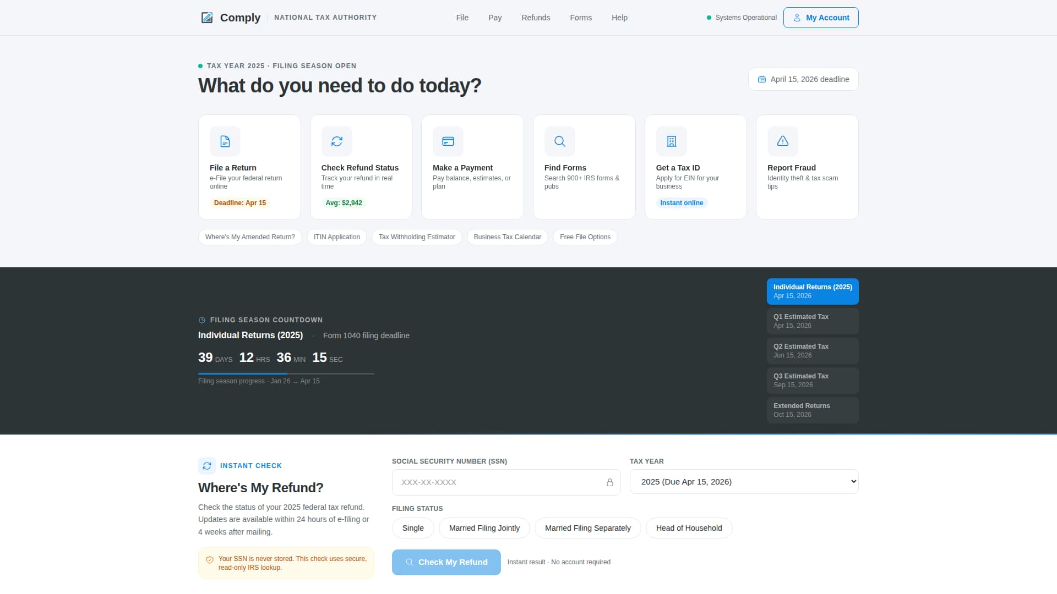The image size is (1057, 594).
Task: Select Single filing status
Action: [413, 528]
